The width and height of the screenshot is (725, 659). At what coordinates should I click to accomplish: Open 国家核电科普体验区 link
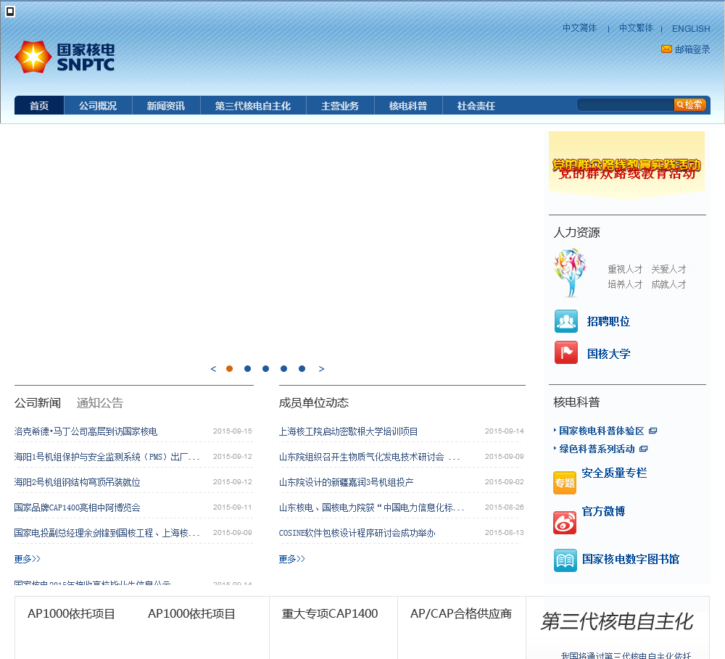tap(602, 431)
